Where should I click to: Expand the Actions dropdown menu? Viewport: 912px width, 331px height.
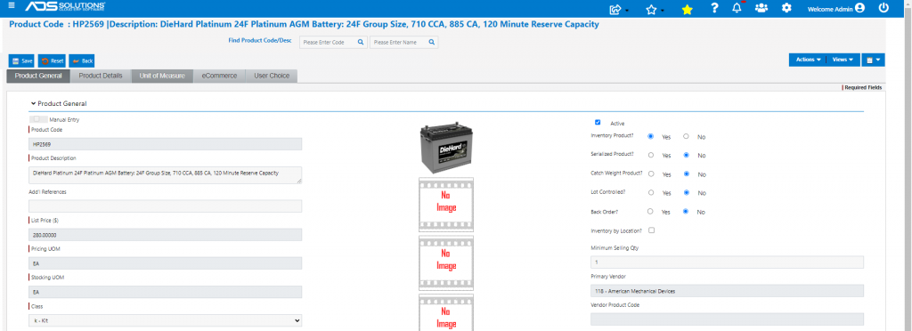[x=808, y=60]
